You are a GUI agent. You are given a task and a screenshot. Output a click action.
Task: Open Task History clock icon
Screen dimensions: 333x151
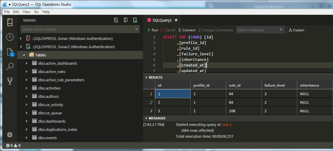point(10,37)
